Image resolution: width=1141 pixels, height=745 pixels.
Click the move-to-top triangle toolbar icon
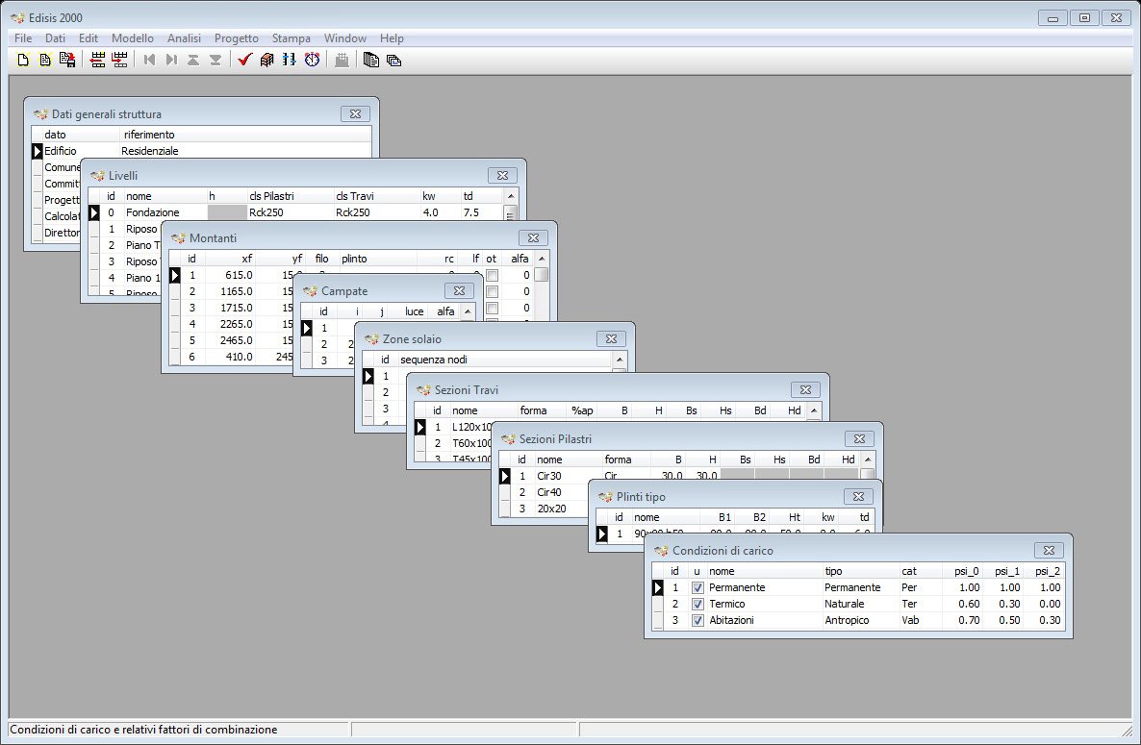(x=193, y=61)
